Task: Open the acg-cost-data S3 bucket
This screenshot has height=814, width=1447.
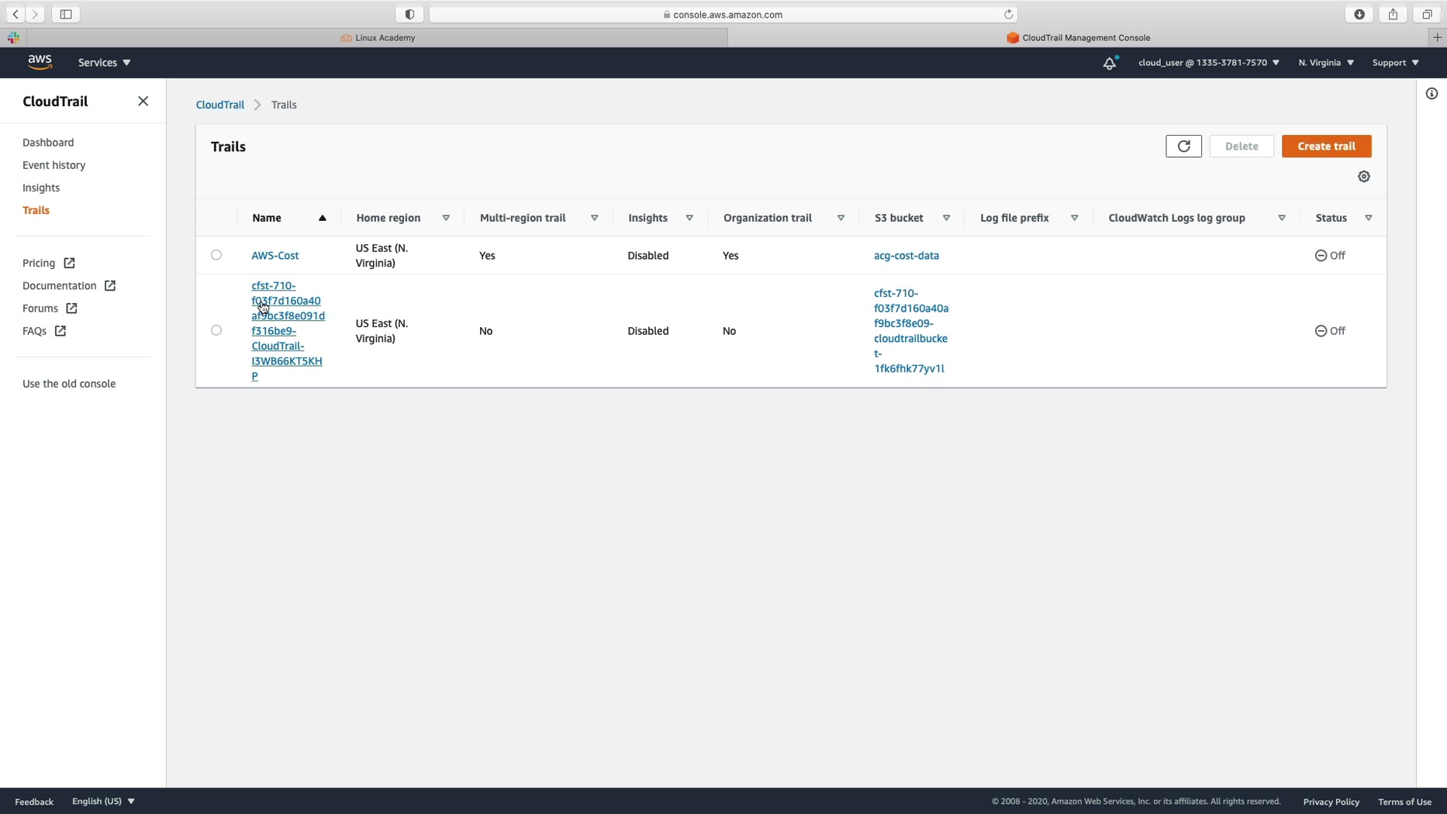Action: tap(907, 255)
